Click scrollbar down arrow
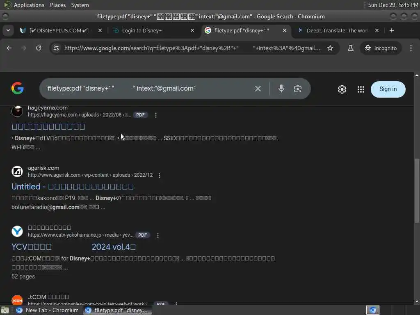Screen dimensions: 420x315 click(417, 301)
